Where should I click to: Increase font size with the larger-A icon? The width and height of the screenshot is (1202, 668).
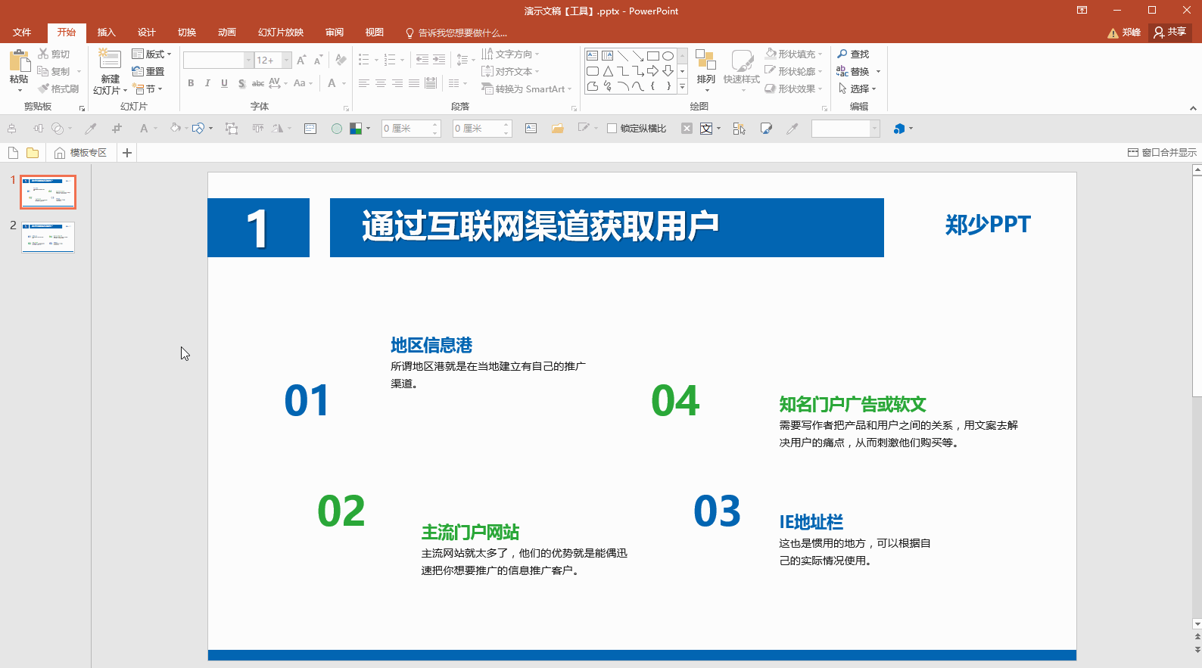click(x=301, y=60)
